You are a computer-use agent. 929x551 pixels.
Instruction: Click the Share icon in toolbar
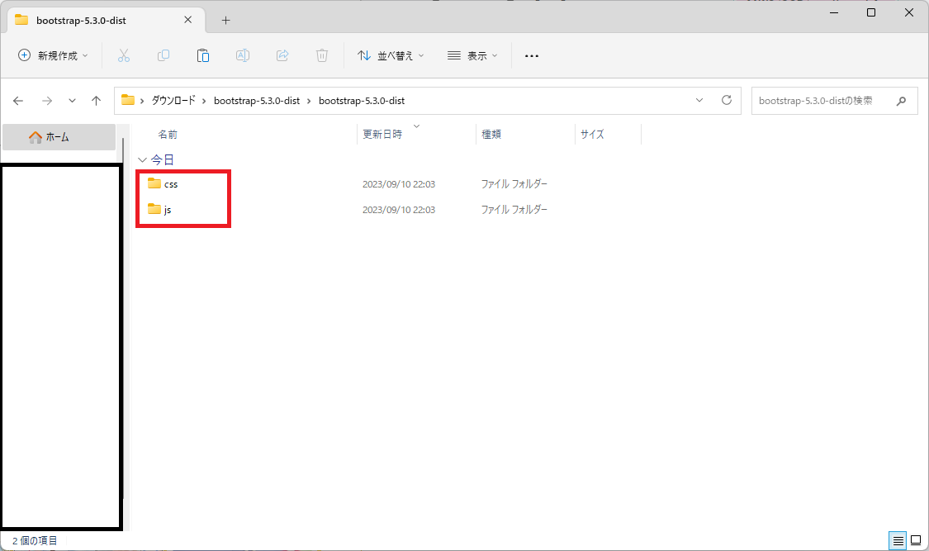pos(282,55)
